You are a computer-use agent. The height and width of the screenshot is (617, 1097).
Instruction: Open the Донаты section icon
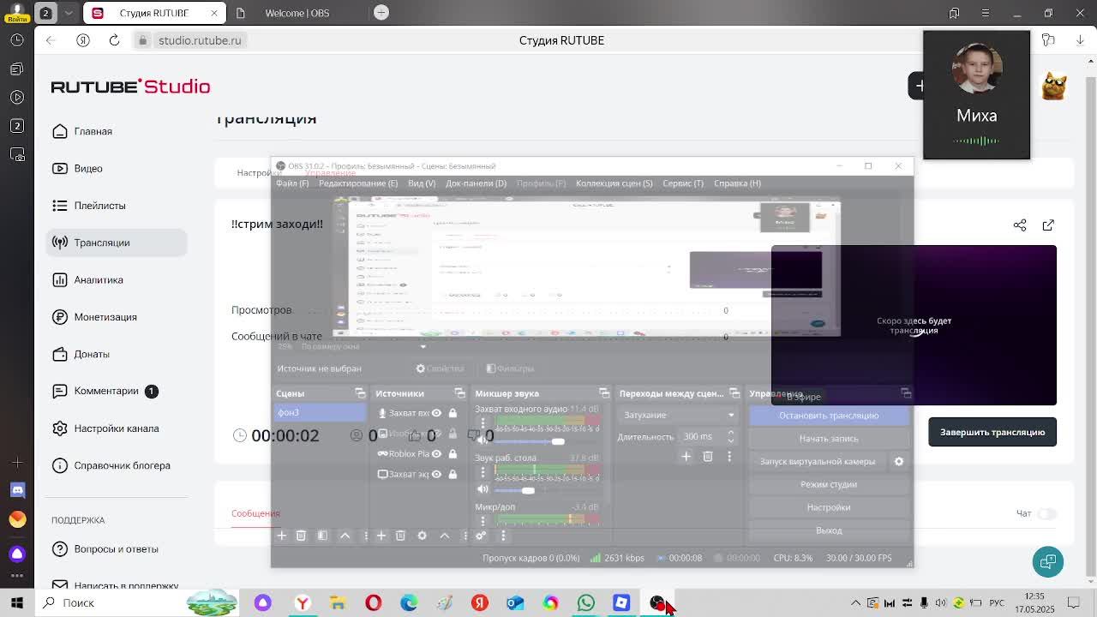(x=60, y=354)
